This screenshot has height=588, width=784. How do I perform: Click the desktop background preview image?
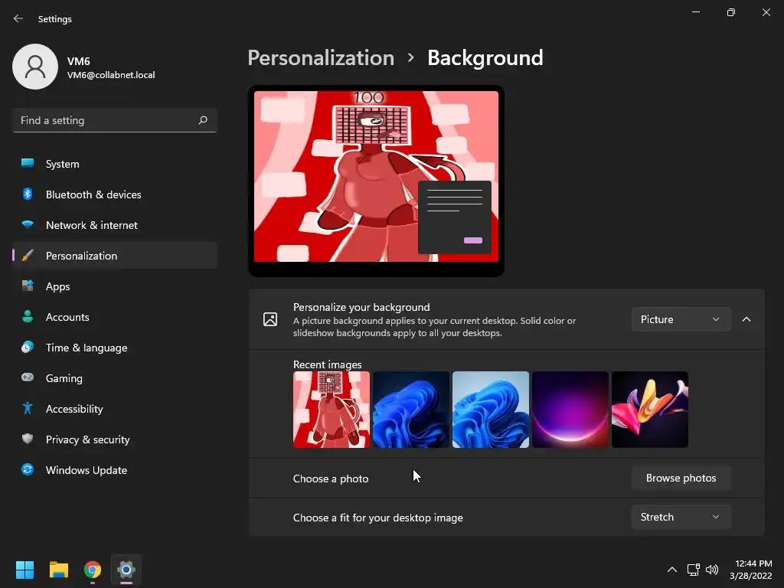point(376,176)
